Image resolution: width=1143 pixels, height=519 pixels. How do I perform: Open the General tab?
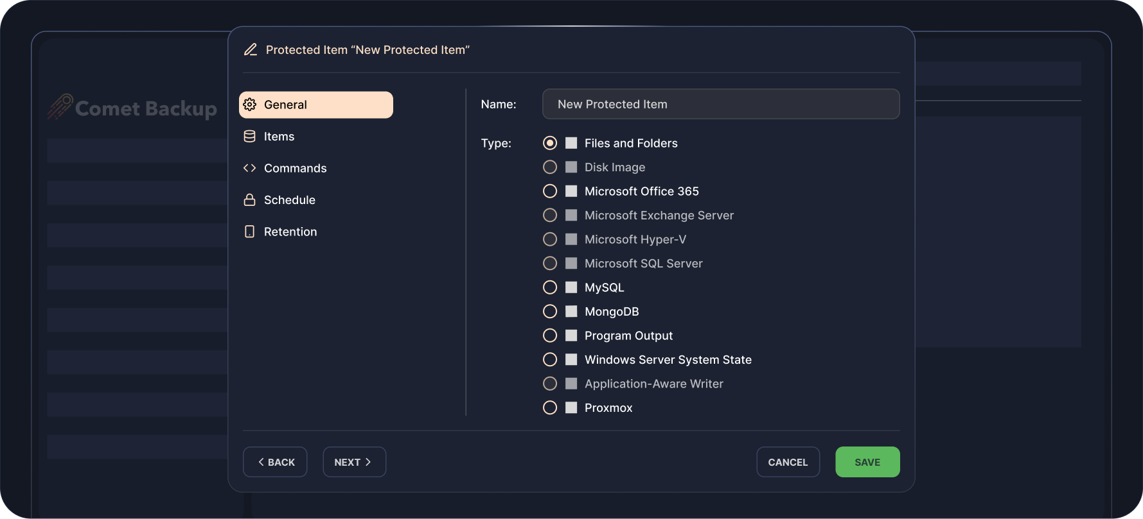[316, 105]
